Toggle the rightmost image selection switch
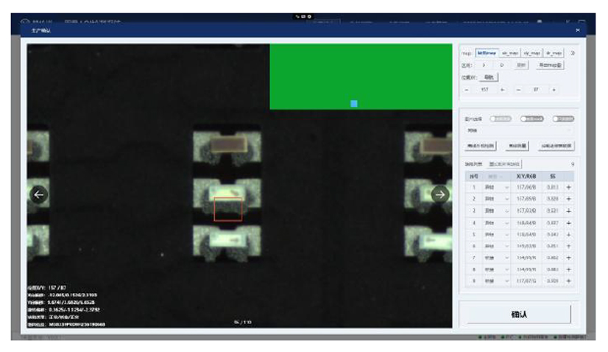Image resolution: width=608 pixels, height=352 pixels. point(563,119)
